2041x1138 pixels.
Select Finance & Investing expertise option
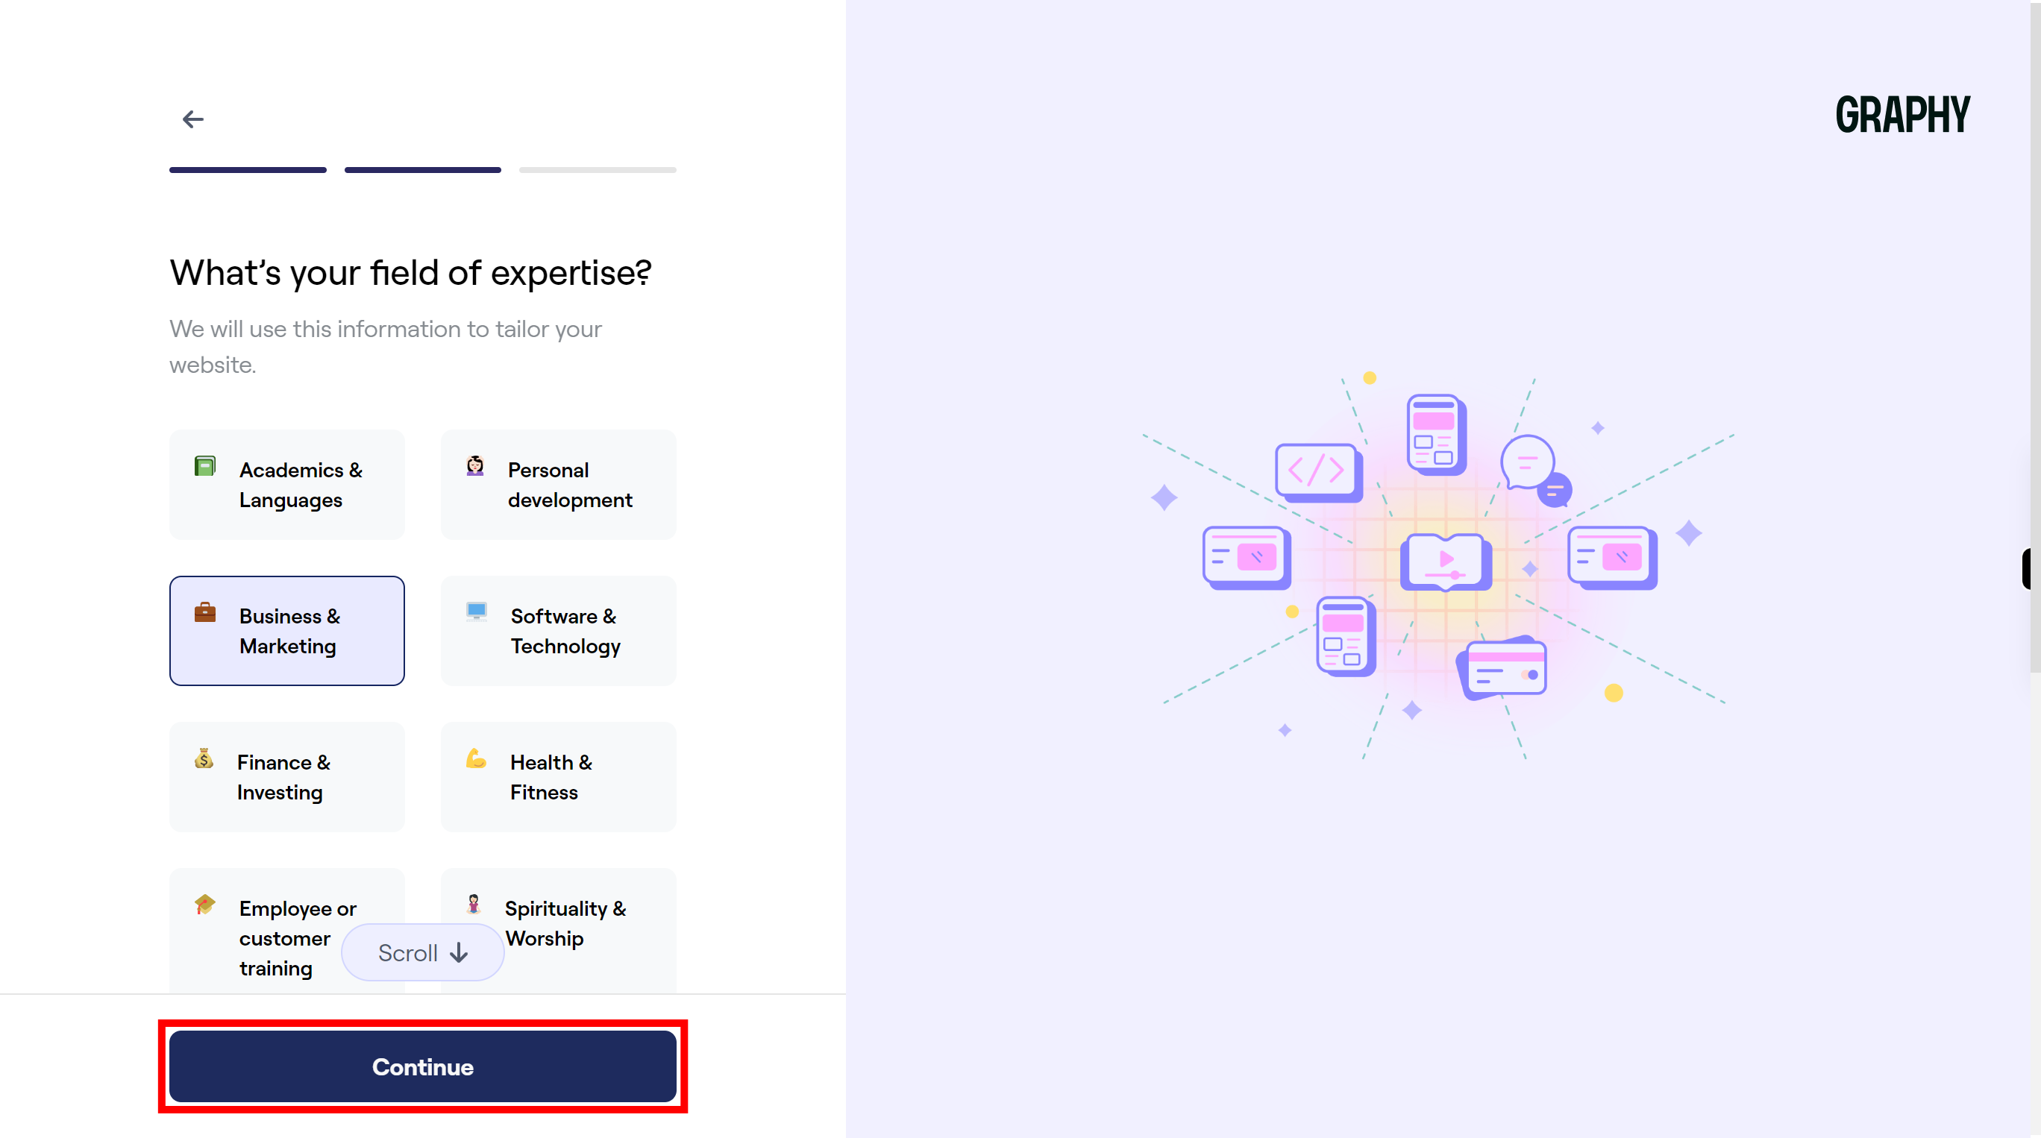pyautogui.click(x=286, y=776)
